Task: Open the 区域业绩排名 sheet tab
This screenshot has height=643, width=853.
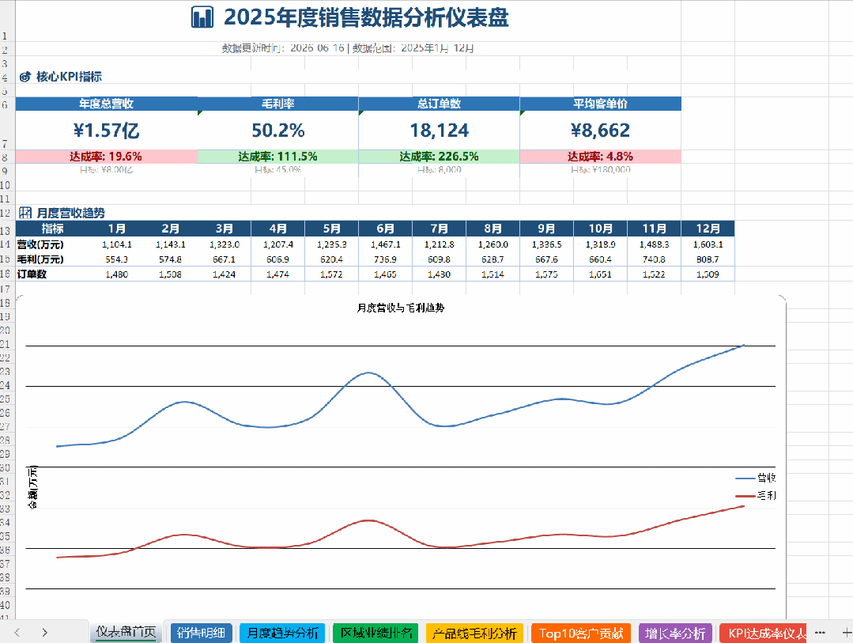Action: 376,634
